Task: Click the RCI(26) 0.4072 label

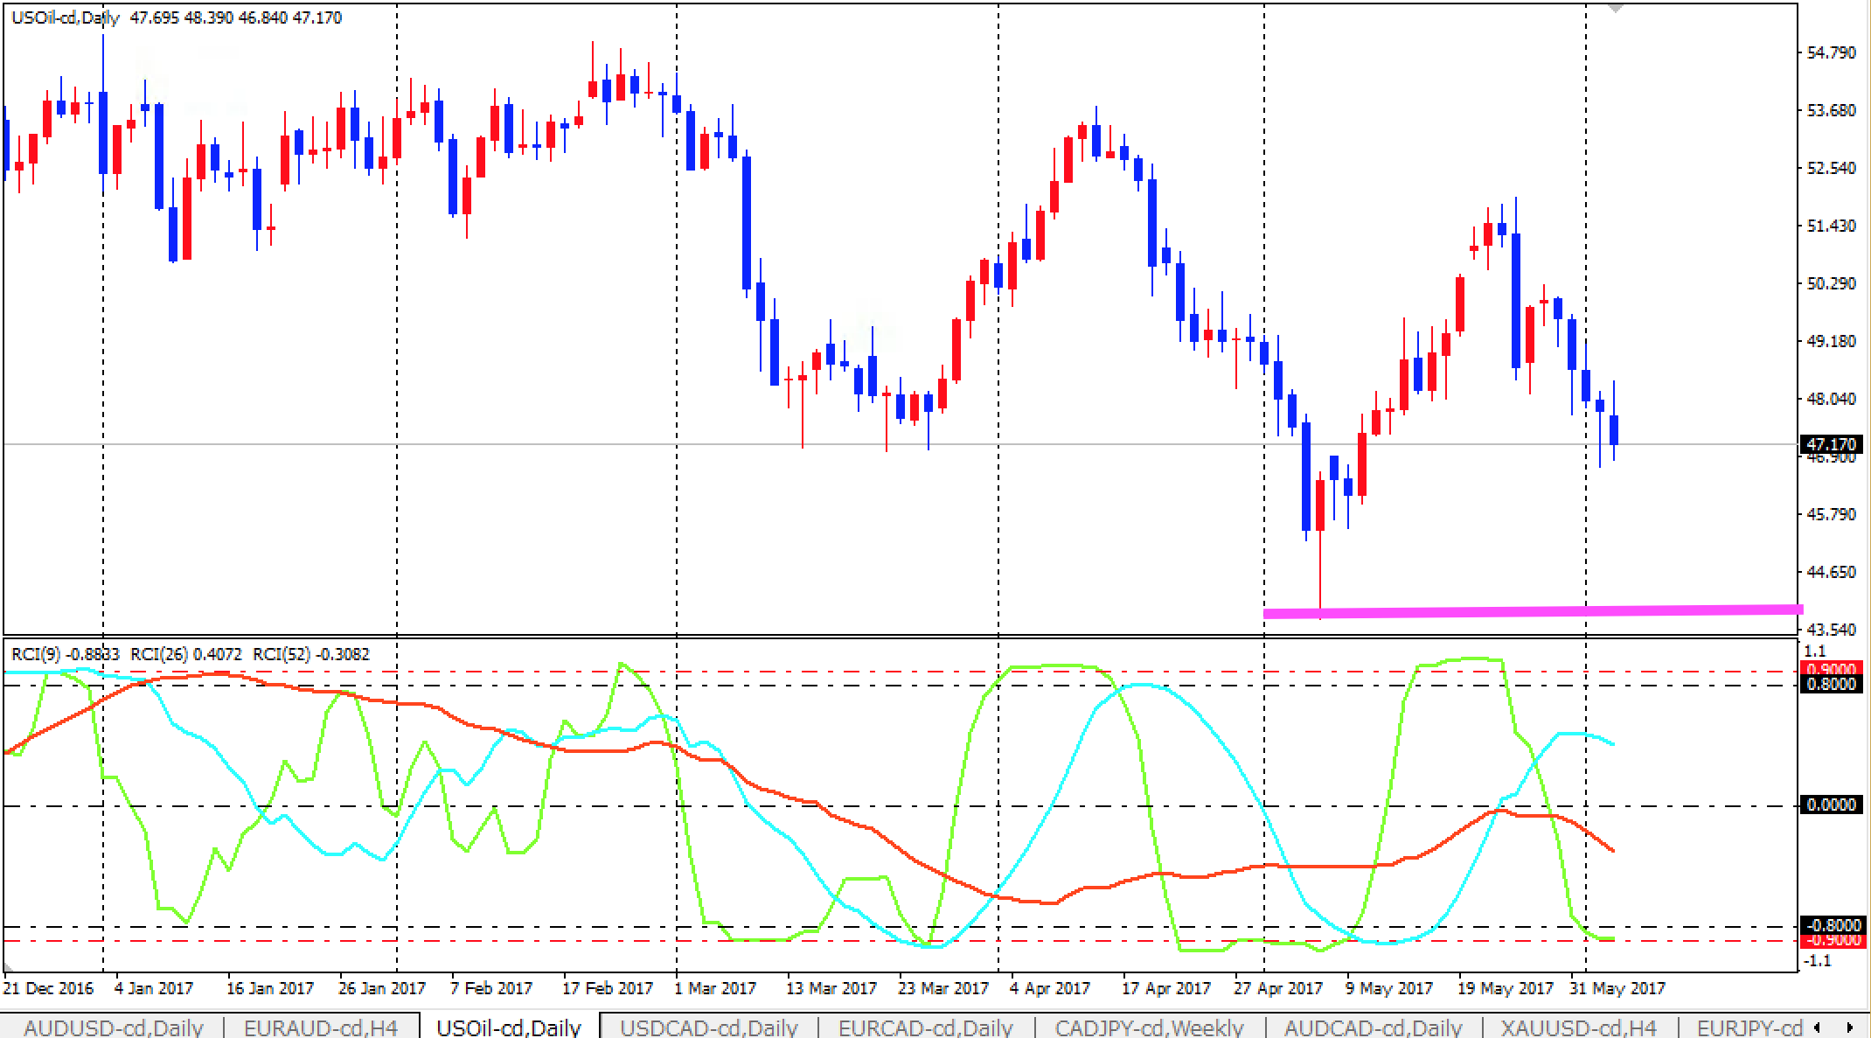Action: click(x=186, y=654)
